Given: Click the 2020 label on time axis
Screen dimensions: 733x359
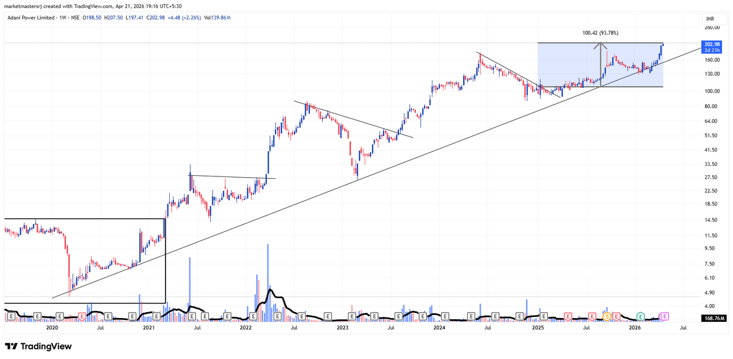Looking at the screenshot, I should pos(52,328).
